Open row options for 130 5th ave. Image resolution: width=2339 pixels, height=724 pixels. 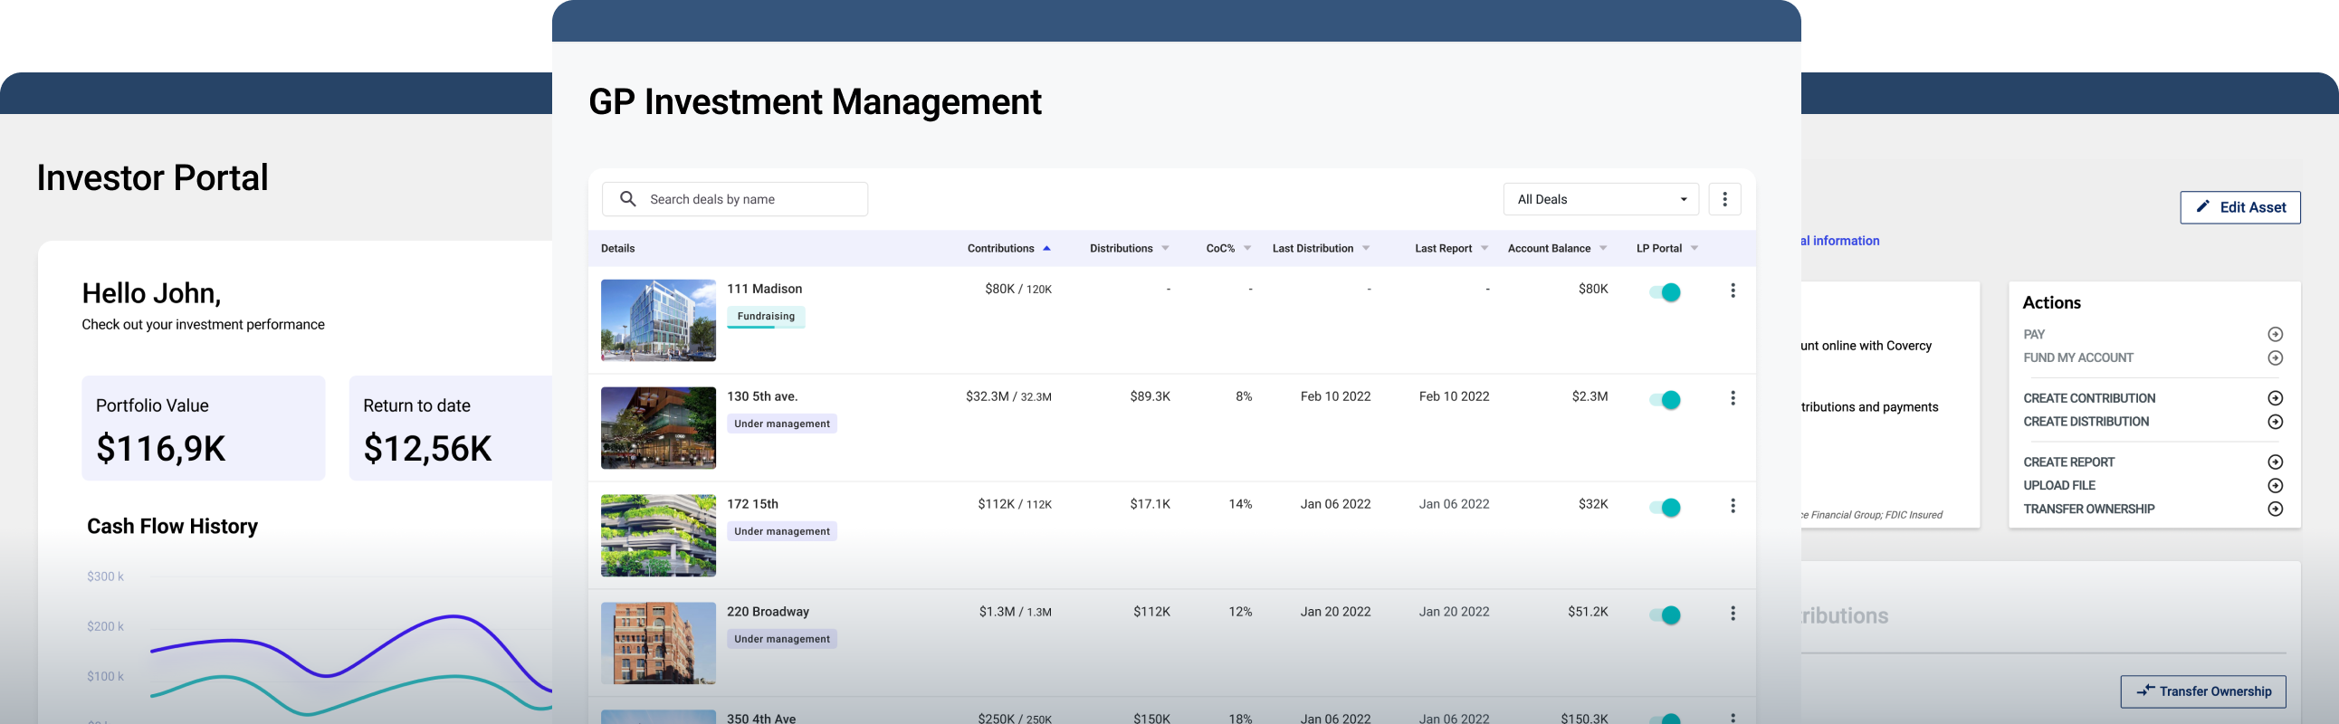pos(1733,398)
